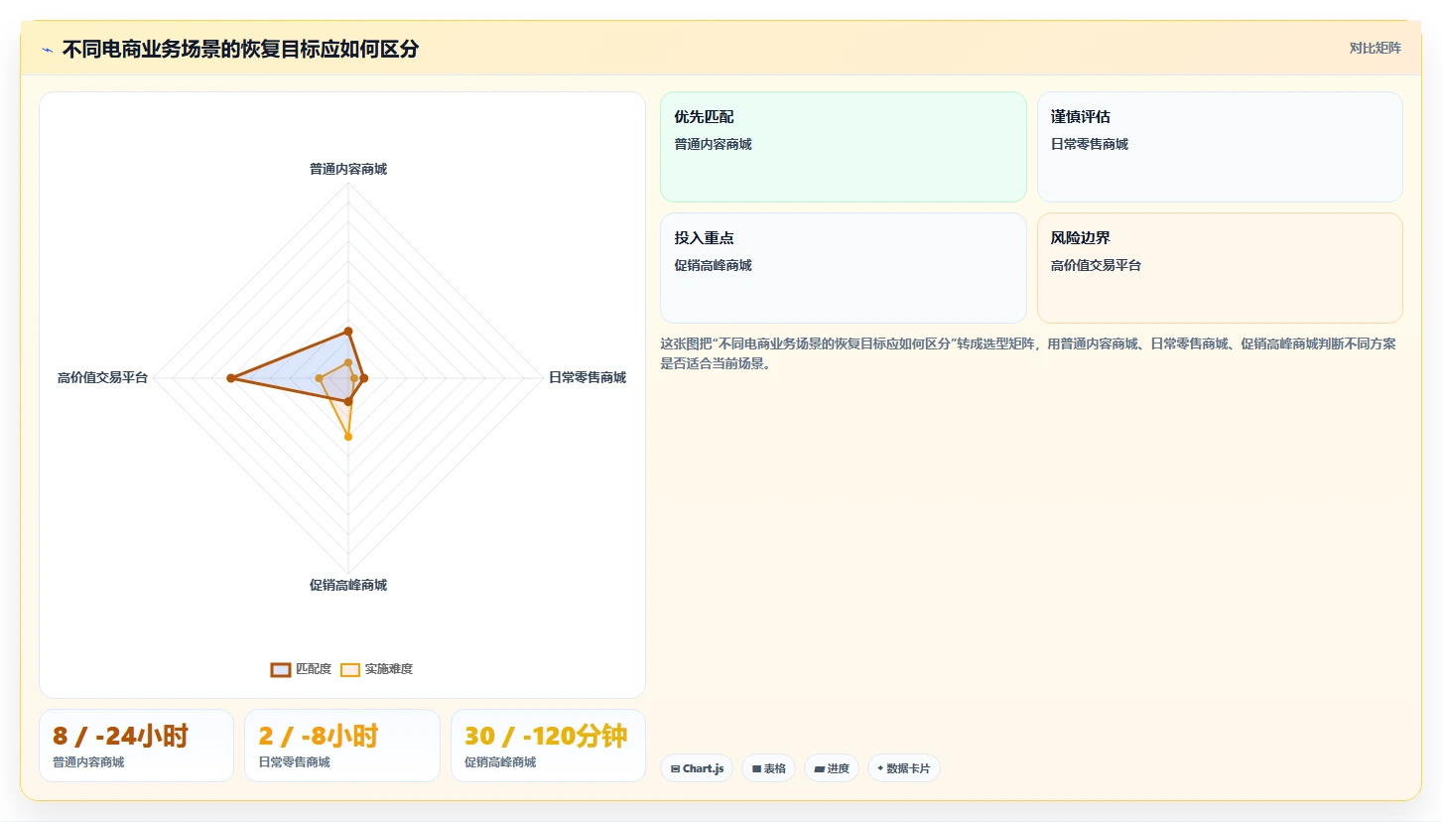Viewport: 1442px width, 822px height.
Task: Click the 30 / -120分钟 stat card
Action: click(548, 746)
